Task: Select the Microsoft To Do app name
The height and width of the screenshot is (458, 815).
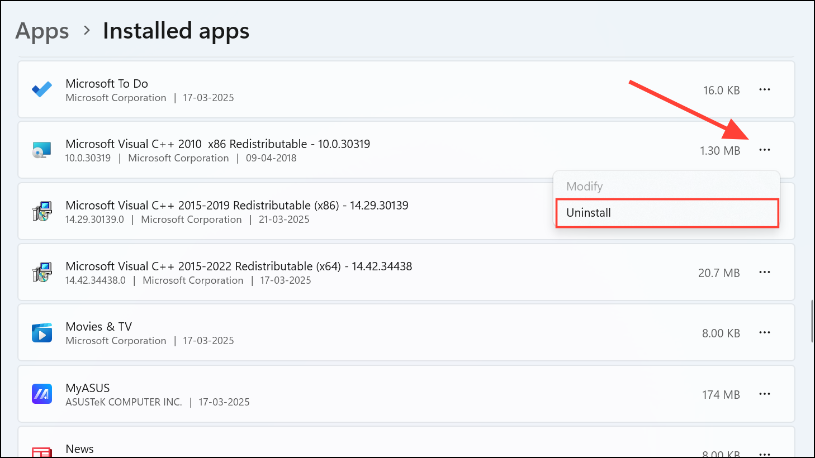Action: (x=107, y=83)
